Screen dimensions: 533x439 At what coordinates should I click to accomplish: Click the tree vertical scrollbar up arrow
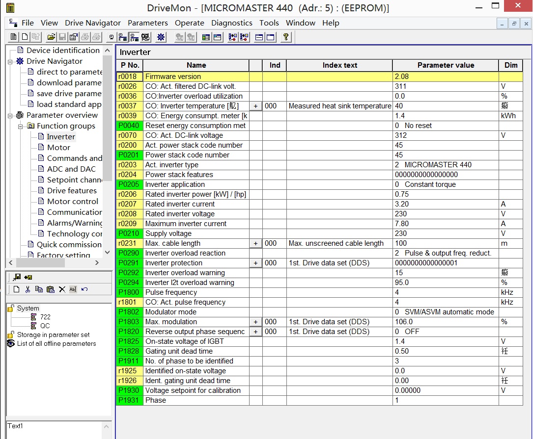108,50
